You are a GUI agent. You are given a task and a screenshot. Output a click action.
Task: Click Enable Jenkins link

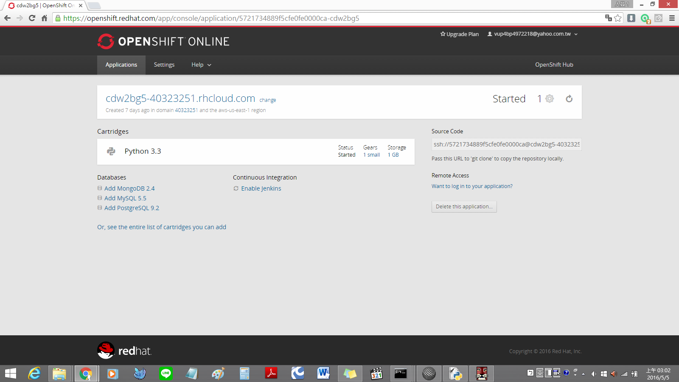coord(261,188)
